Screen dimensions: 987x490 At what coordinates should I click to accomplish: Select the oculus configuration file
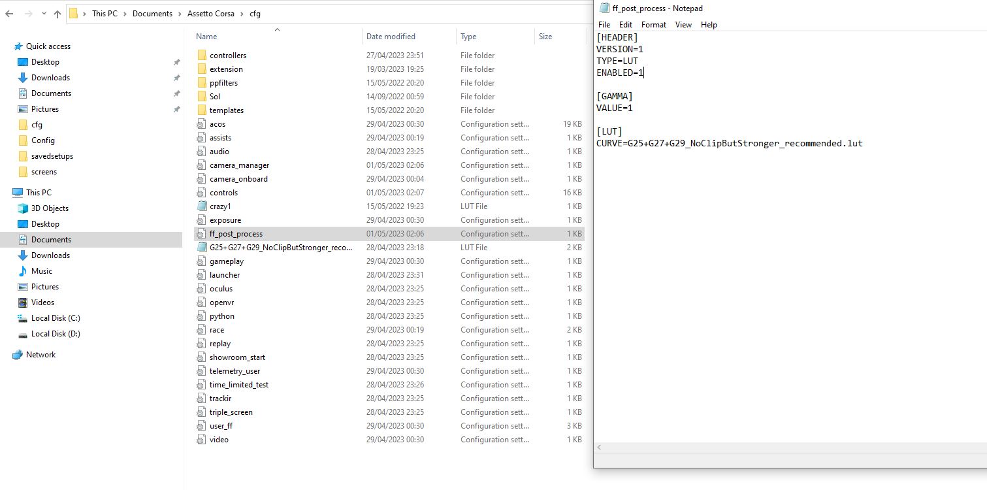[x=388, y=289]
